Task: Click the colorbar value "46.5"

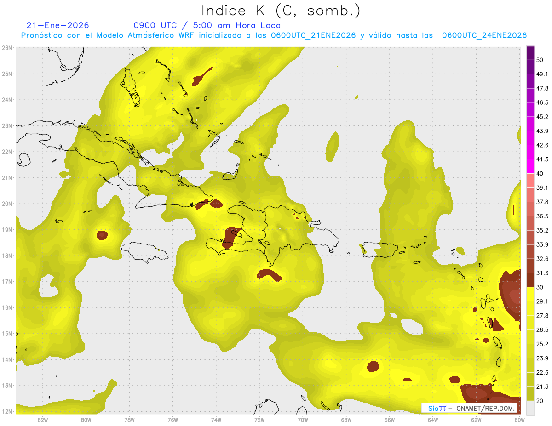Action: click(542, 102)
